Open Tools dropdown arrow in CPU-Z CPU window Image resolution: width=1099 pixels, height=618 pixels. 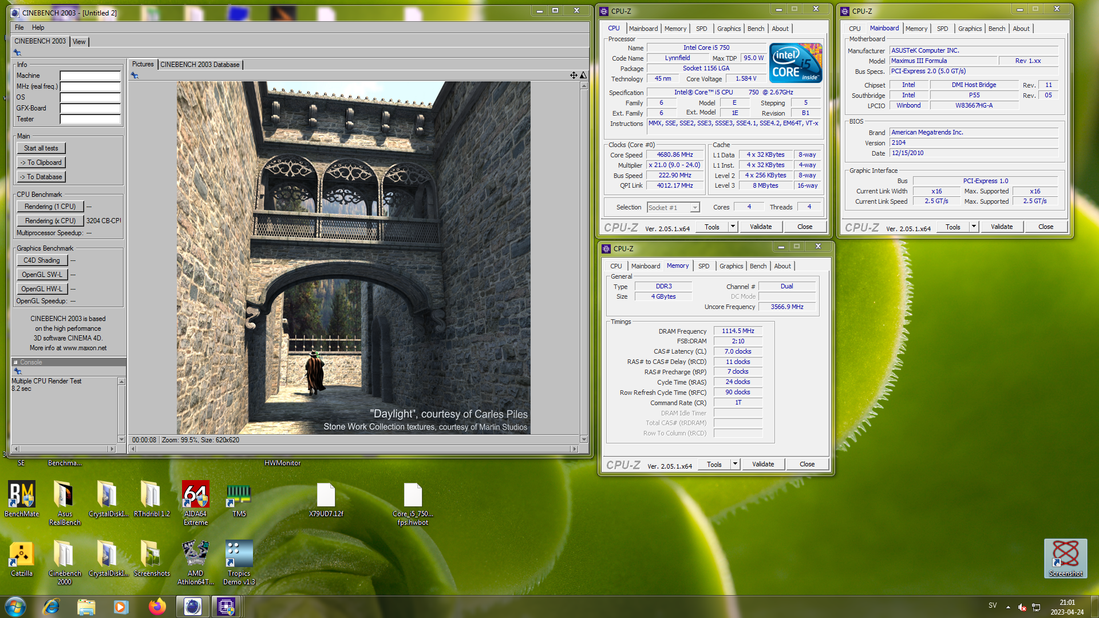coord(733,227)
